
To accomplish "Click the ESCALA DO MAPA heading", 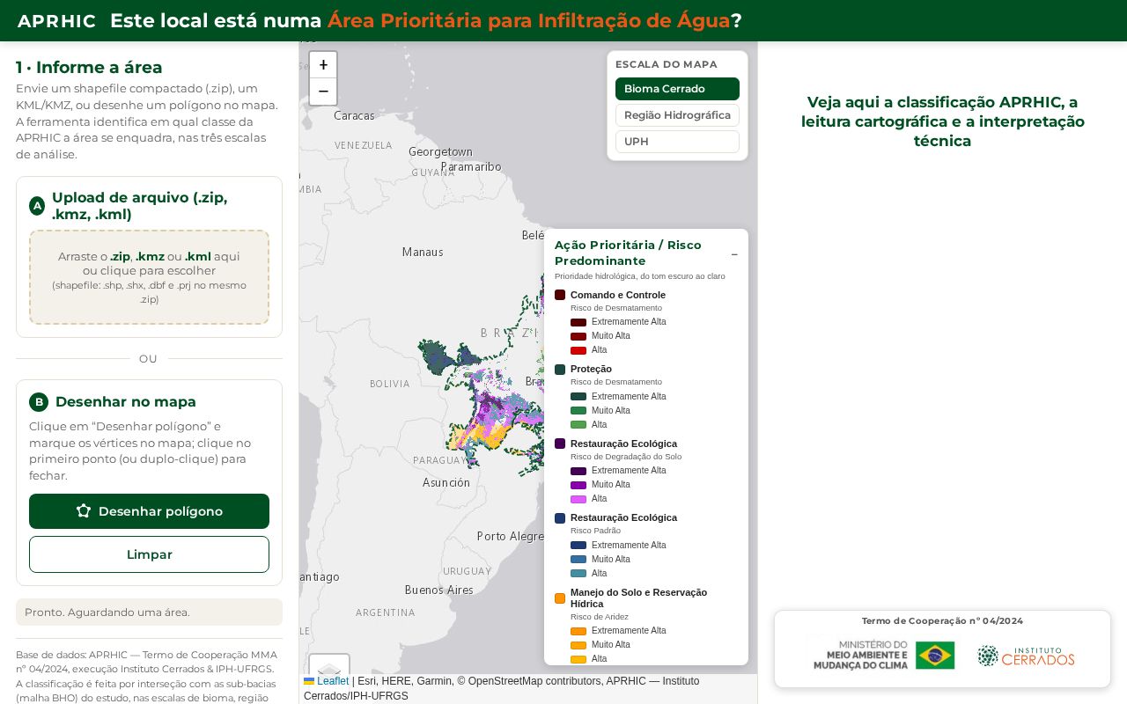I will 667,64.
